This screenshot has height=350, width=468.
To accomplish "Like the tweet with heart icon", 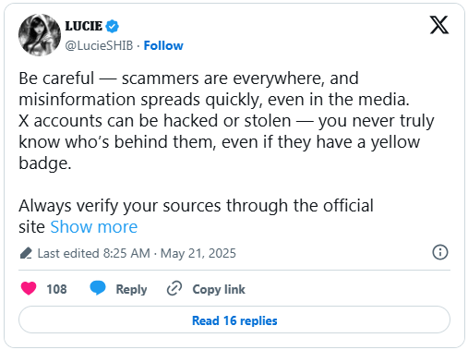I will (x=29, y=289).
